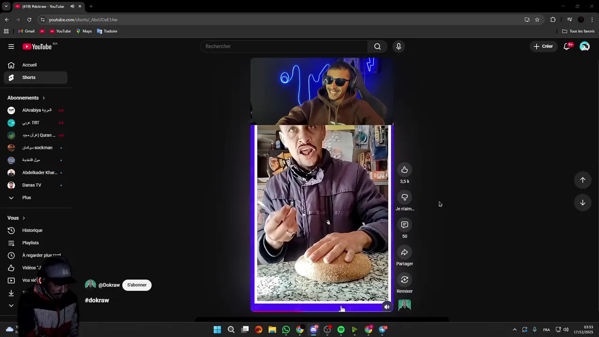Remix this Short
The width and height of the screenshot is (599, 337).
(405, 280)
